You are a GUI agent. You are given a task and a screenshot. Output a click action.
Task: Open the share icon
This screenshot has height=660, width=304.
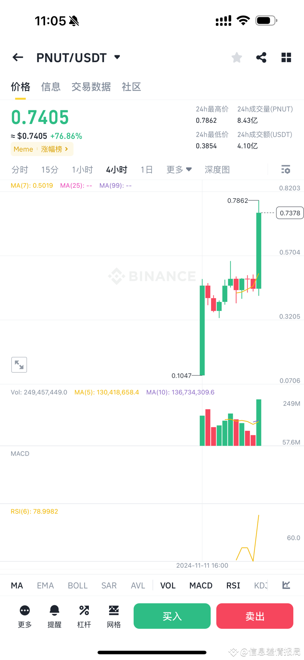coord(261,57)
